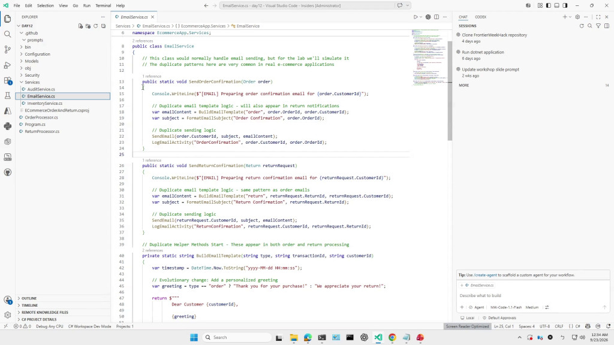Viewport: 614px width, 345px height.
Task: Show MORE chat sessions
Action: coord(463,85)
